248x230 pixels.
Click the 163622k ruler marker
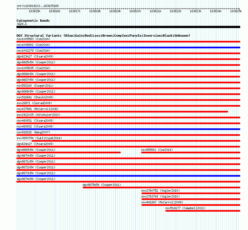175,11
